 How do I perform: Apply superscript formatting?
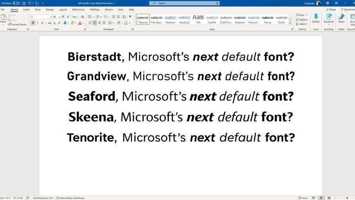pos(59,23)
